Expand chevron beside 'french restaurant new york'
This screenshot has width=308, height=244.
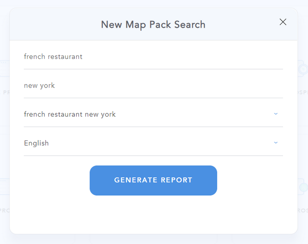[x=276, y=114]
